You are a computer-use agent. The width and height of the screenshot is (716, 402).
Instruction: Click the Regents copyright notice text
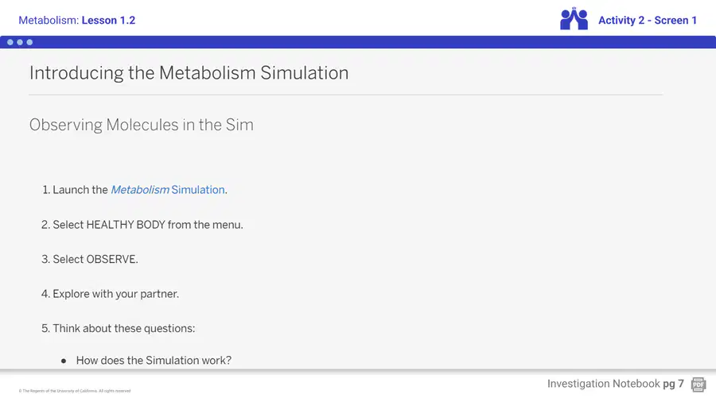click(75, 391)
